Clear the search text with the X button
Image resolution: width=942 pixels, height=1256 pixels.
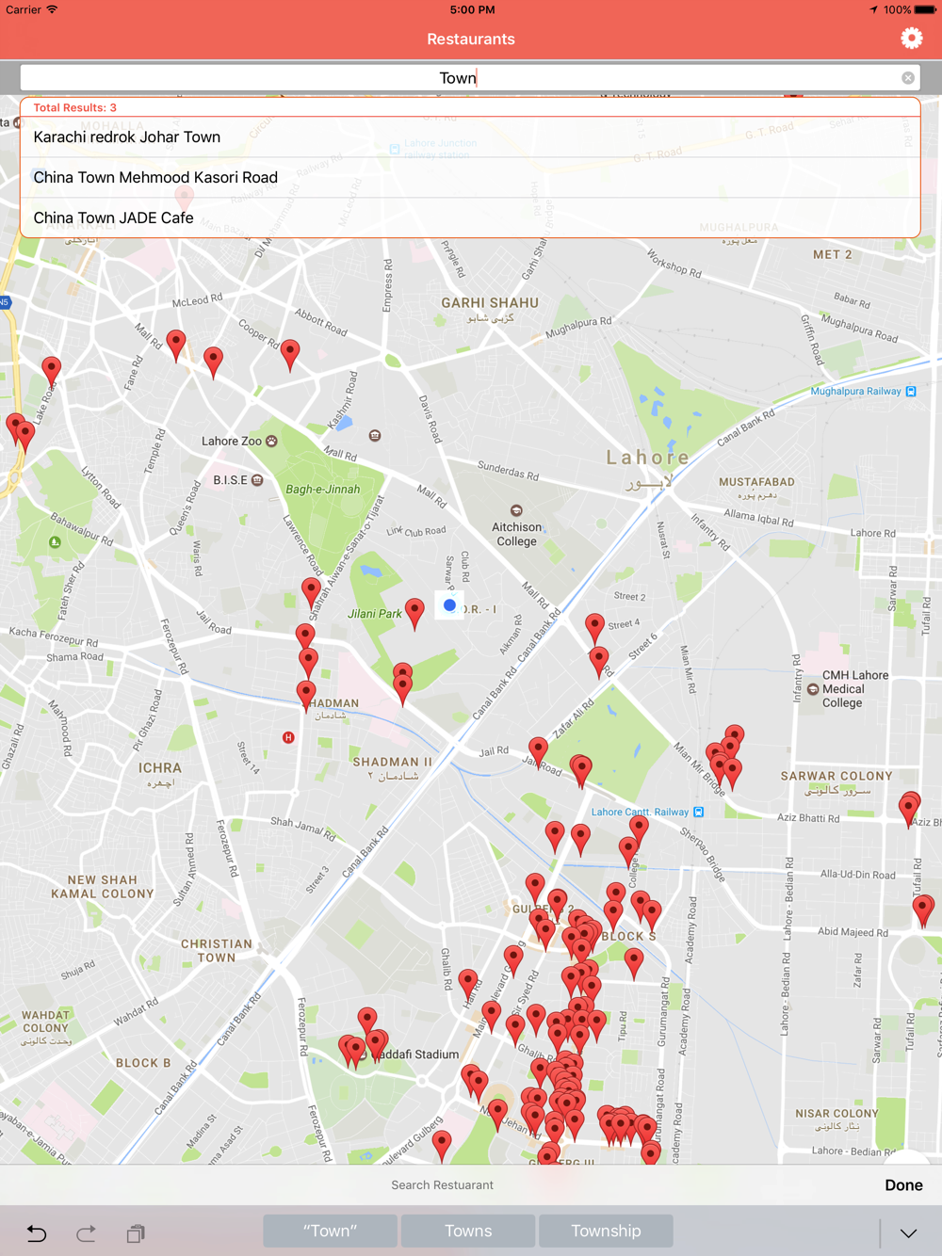[x=908, y=78]
